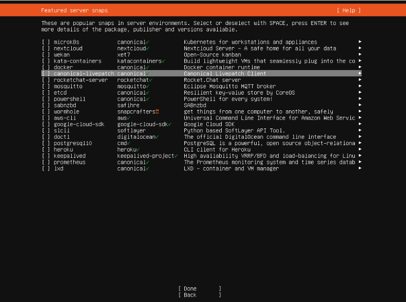The image size is (406, 302).
Task: Toggle the lxd snap checkbox
Action: click(46, 169)
